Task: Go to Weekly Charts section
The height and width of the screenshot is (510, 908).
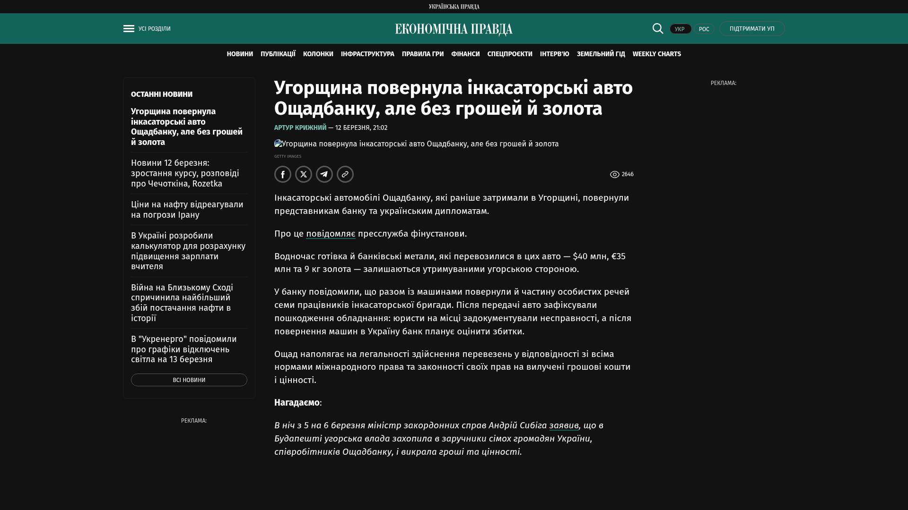Action: [x=656, y=54]
